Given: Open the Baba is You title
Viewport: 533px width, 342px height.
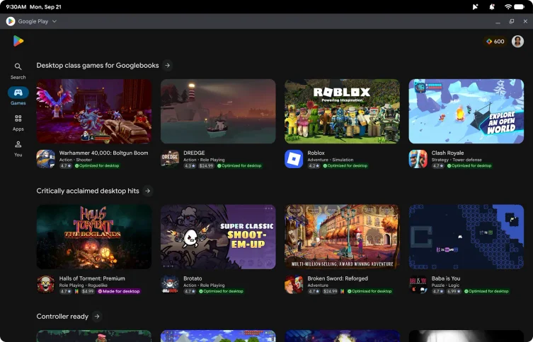Looking at the screenshot, I should click(446, 278).
